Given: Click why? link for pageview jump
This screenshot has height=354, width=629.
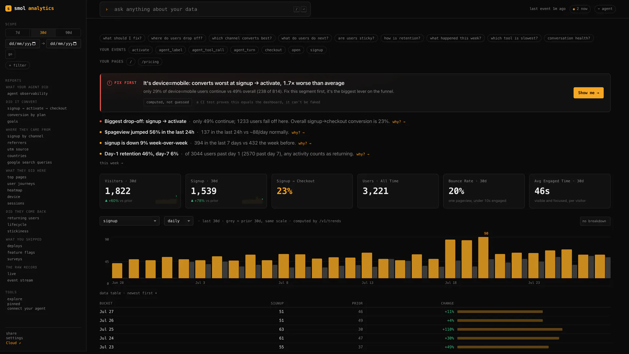Looking at the screenshot, I should click(x=298, y=133).
